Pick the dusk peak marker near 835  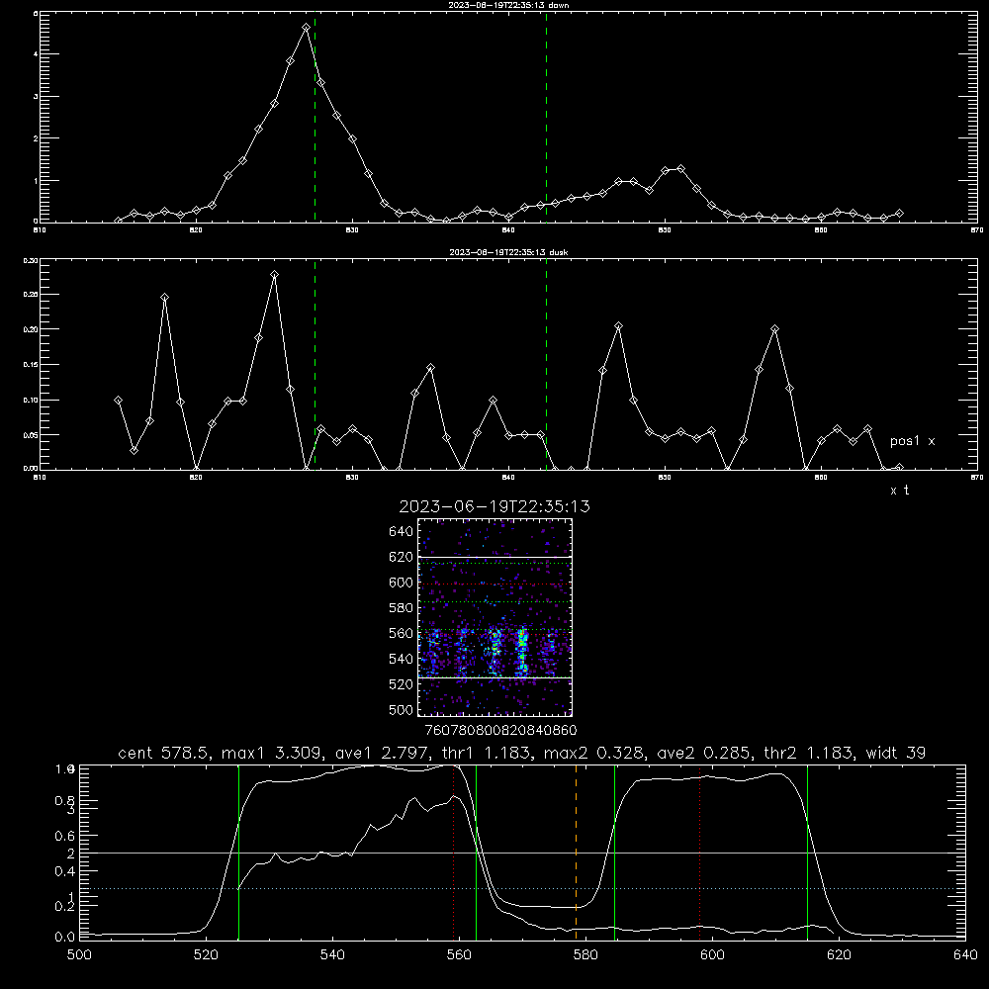tap(431, 367)
